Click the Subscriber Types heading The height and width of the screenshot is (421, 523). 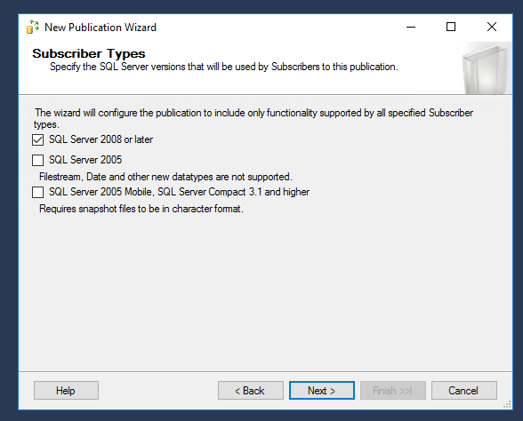click(89, 53)
